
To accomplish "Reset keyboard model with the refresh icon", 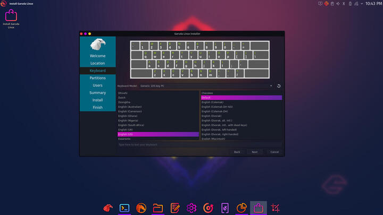I will (279, 86).
